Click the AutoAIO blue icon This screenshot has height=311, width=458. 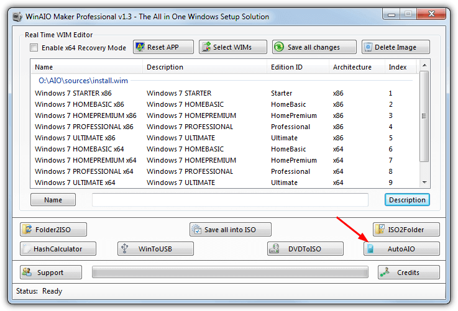click(x=370, y=248)
